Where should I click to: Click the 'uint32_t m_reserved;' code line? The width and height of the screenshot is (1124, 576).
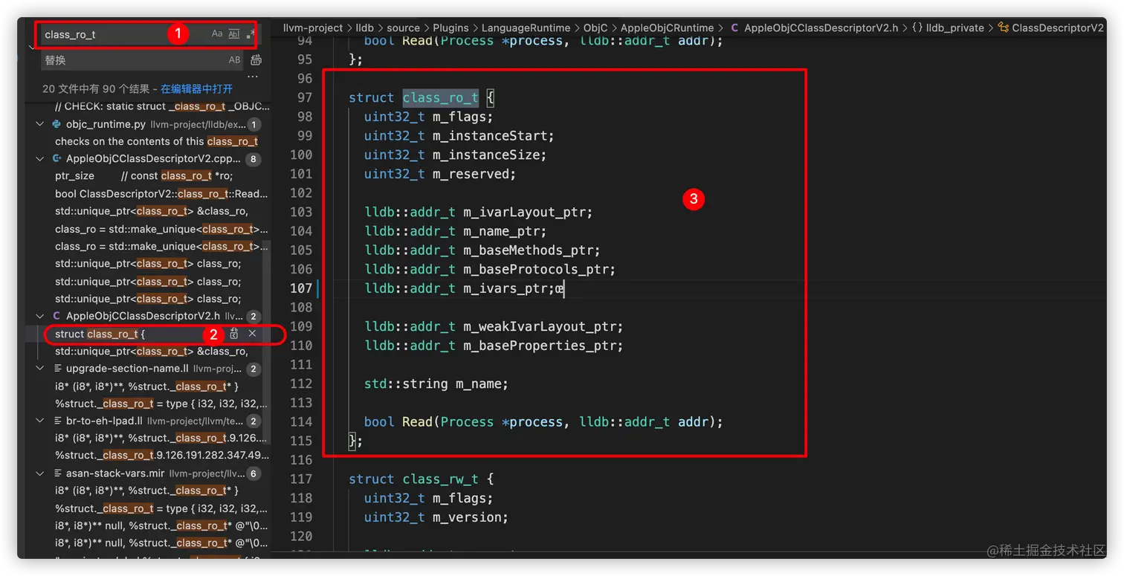(439, 174)
